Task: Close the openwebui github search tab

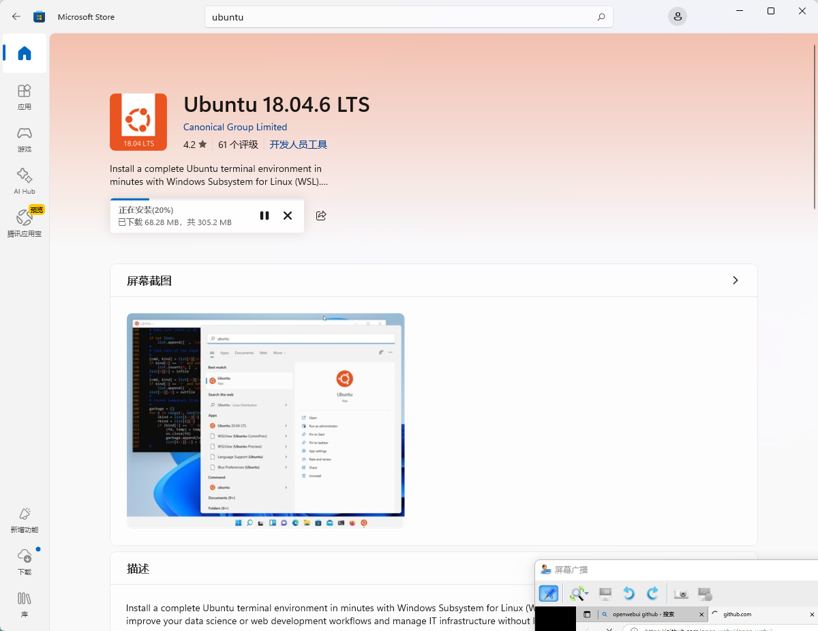Action: coord(701,615)
